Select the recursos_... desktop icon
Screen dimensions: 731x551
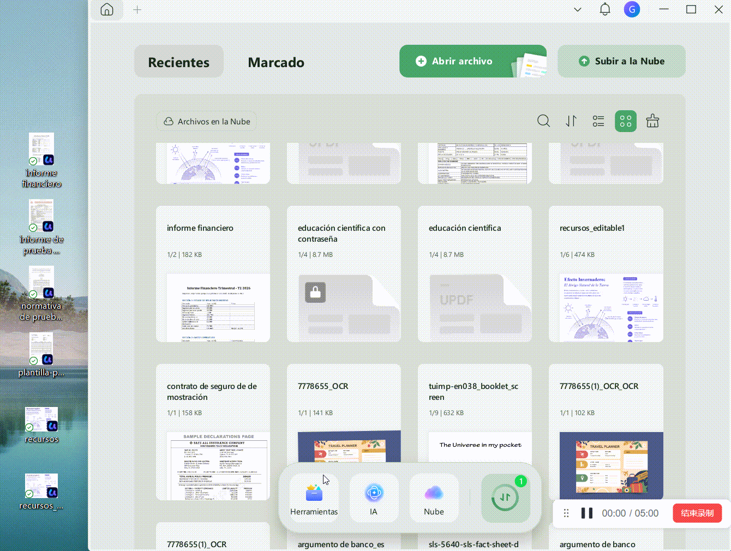pyautogui.click(x=41, y=492)
